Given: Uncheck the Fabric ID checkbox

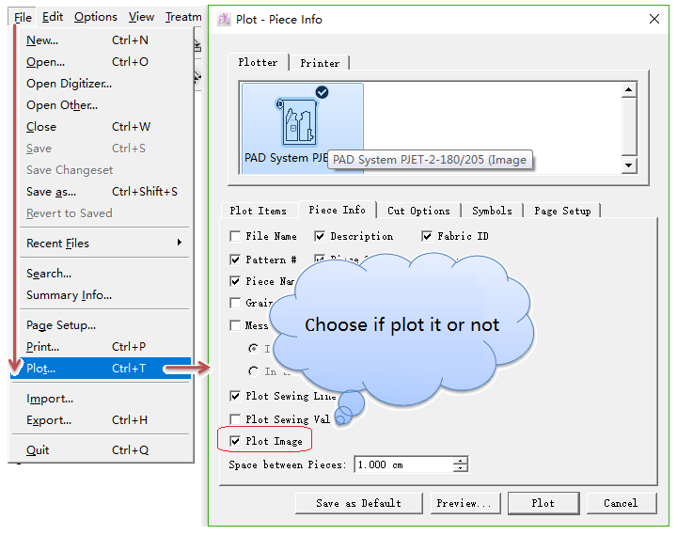Looking at the screenshot, I should pos(427,237).
